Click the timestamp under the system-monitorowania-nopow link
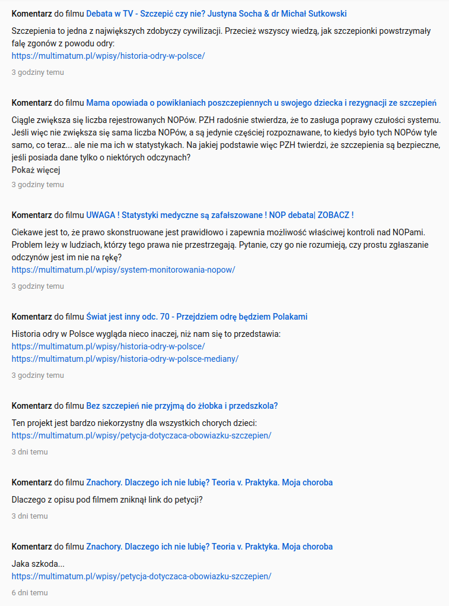449x606 pixels. tap(37, 286)
